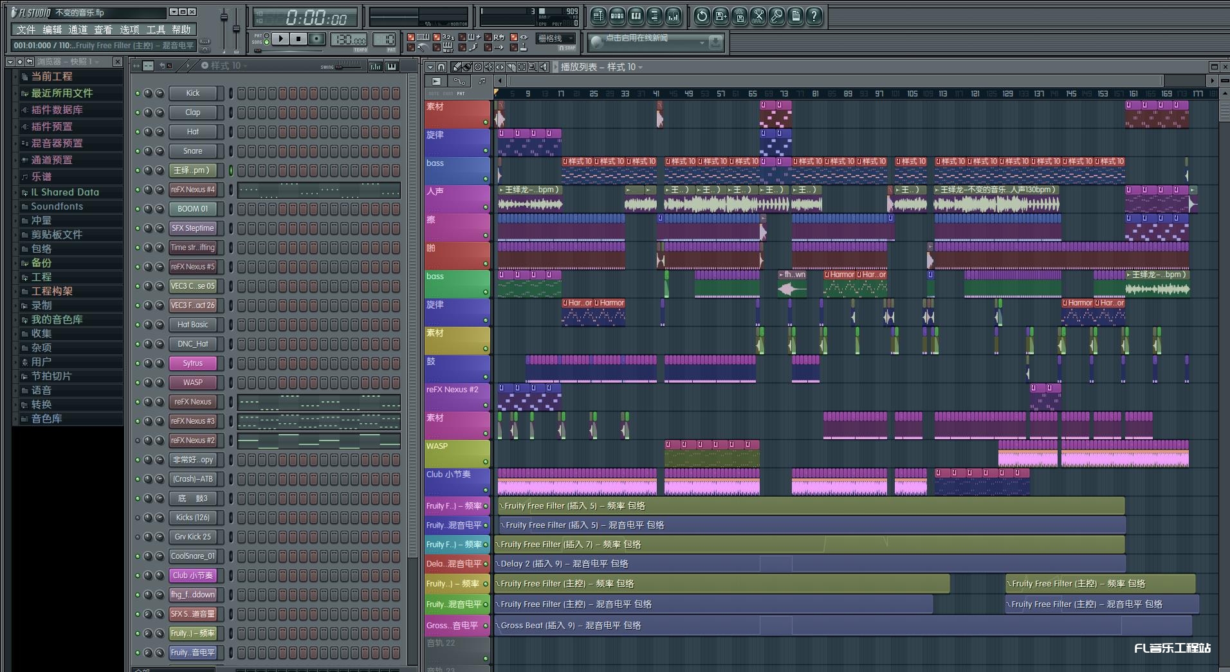Select the Delete tool in playlist

478,67
